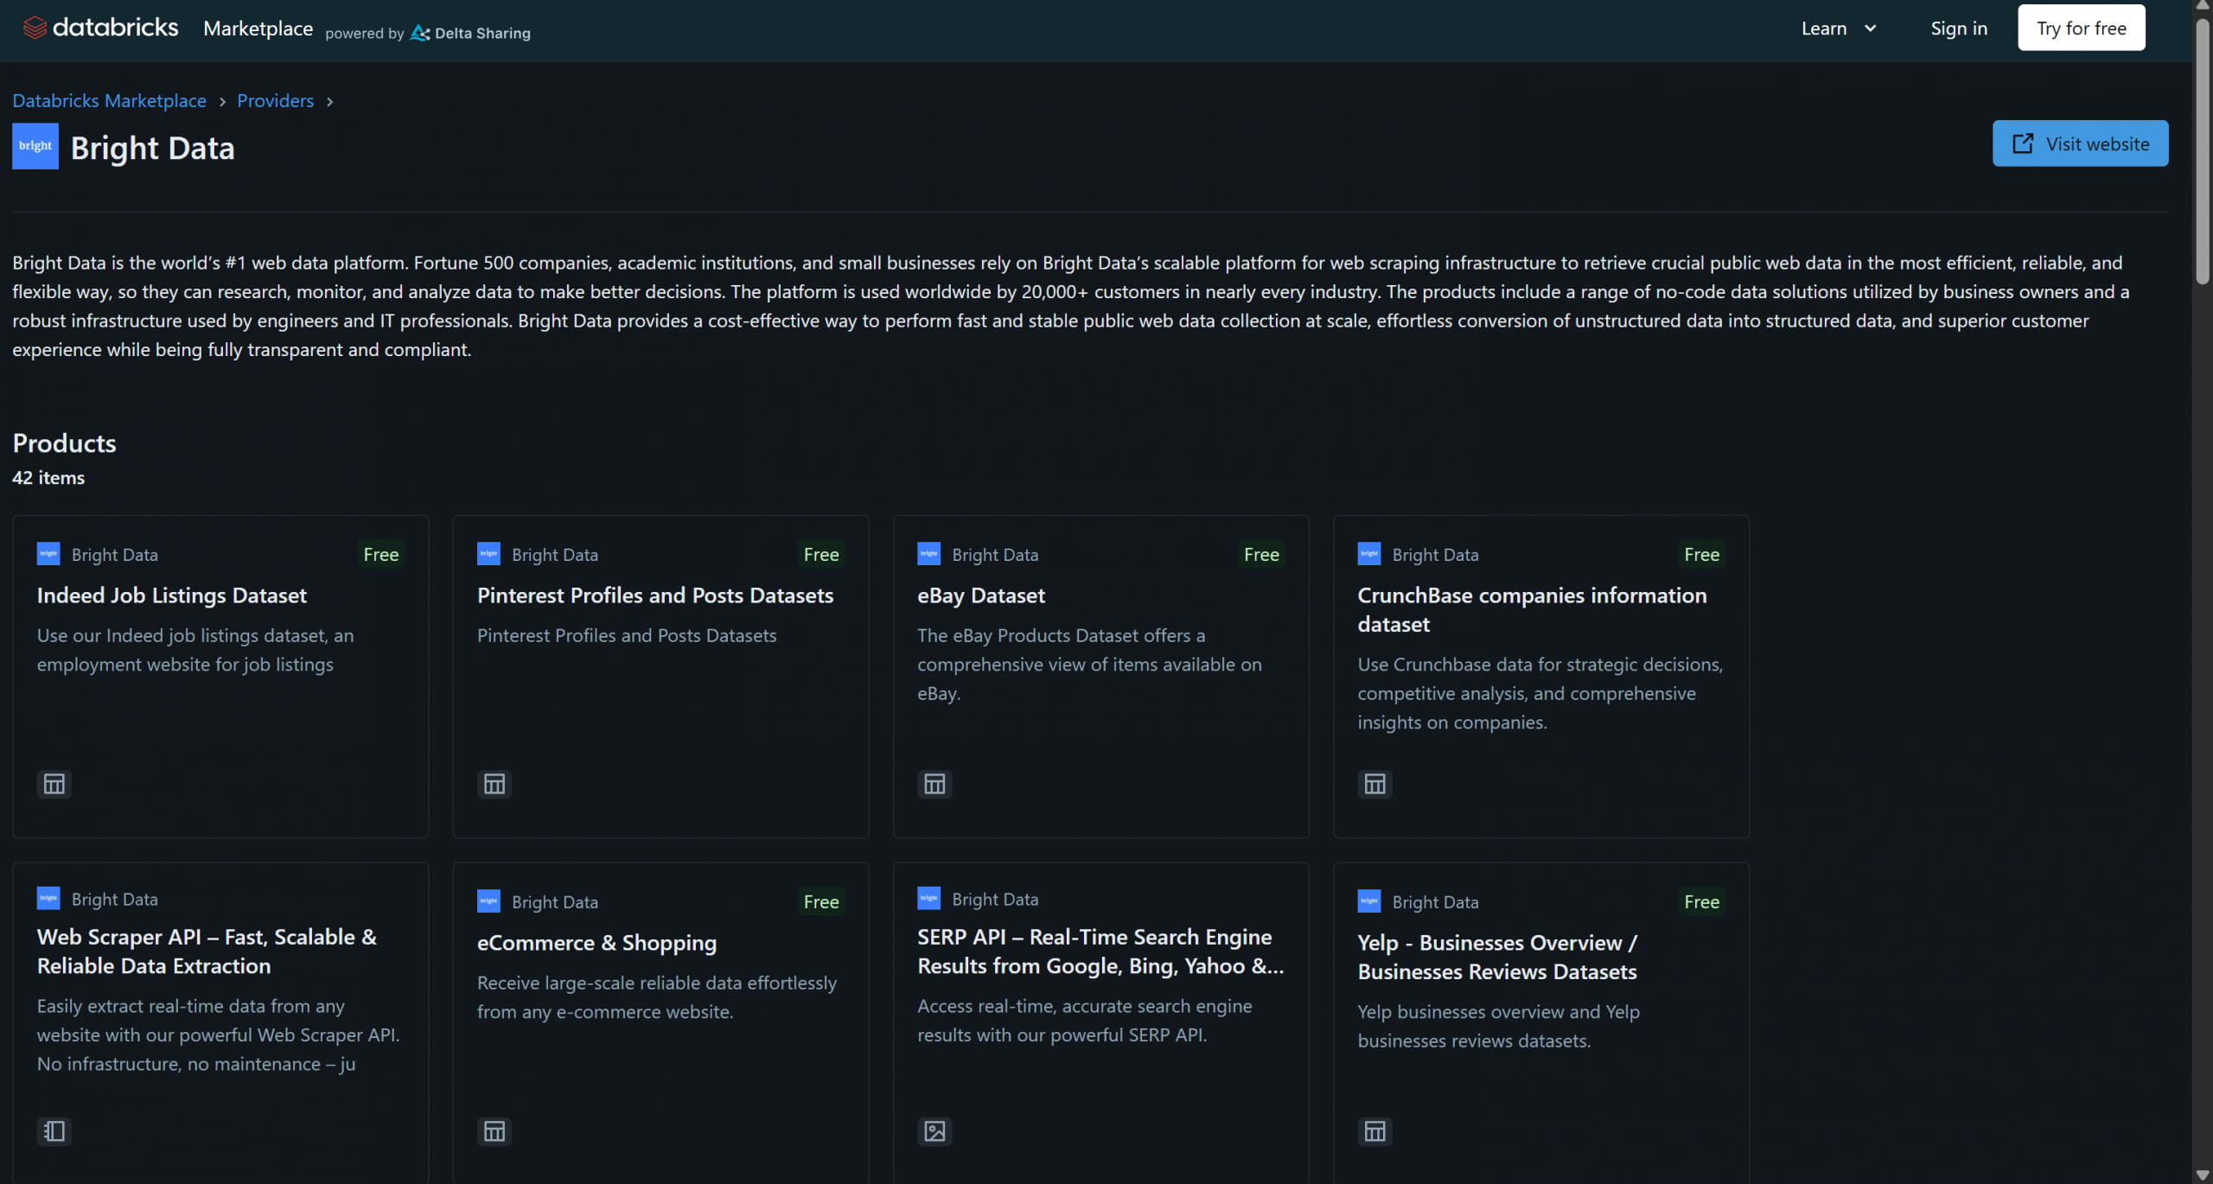Click chevron after Providers breadcrumb

[x=329, y=102]
